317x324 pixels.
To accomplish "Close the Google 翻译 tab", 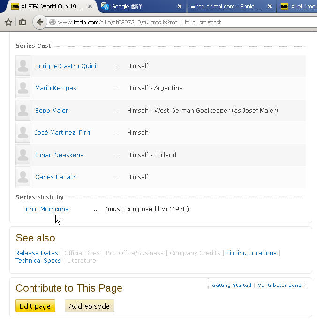I will pyautogui.click(x=180, y=6).
